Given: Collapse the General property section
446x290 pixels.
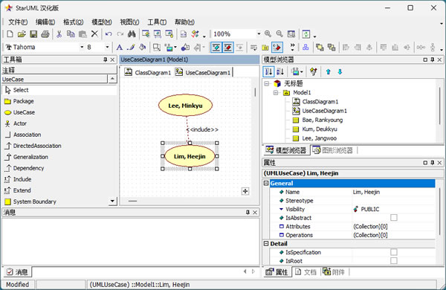Looking at the screenshot, I should (x=266, y=183).
